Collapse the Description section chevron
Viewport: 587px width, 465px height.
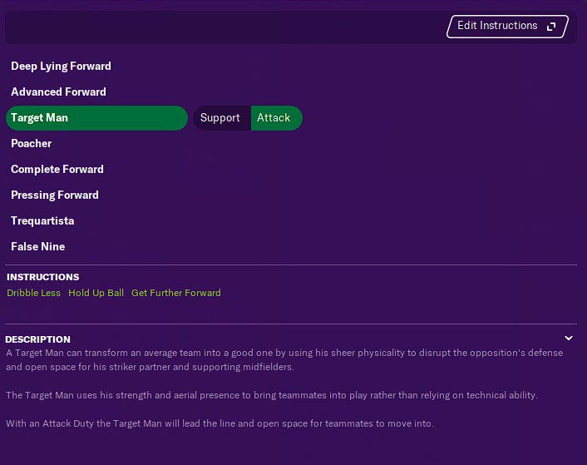point(568,339)
